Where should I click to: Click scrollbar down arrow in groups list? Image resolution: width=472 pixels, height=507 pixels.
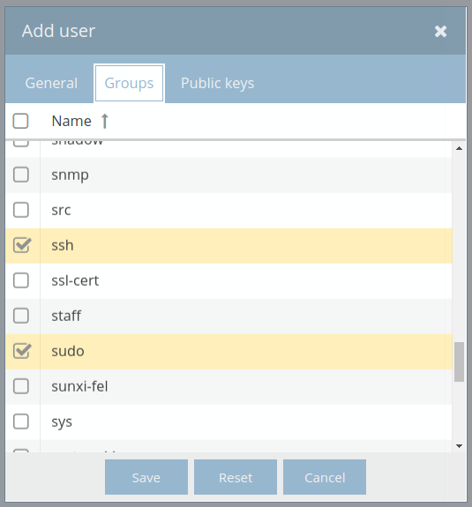coord(459,446)
